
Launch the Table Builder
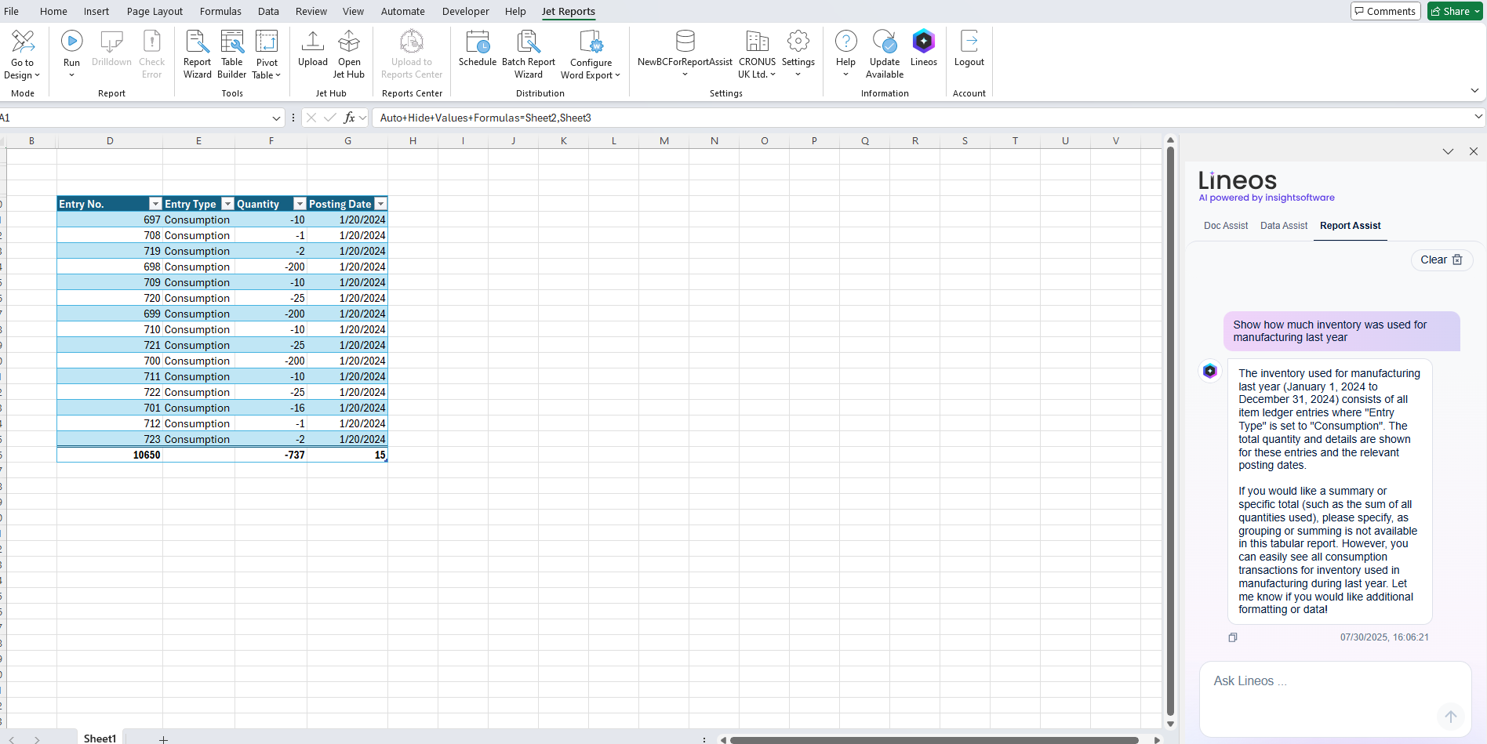231,52
